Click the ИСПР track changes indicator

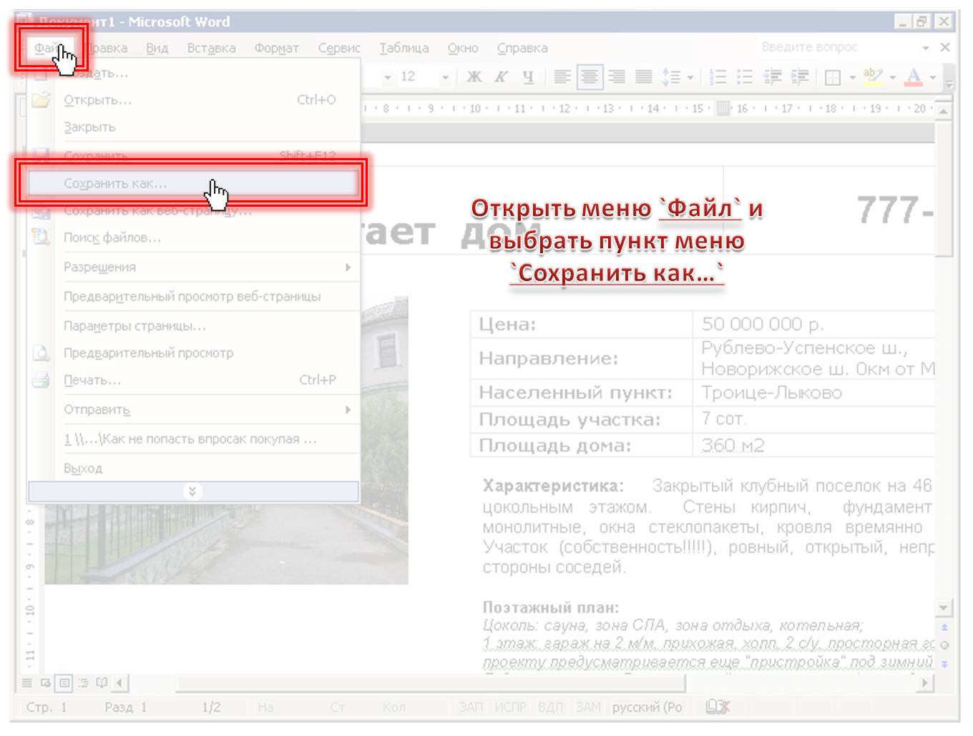510,707
